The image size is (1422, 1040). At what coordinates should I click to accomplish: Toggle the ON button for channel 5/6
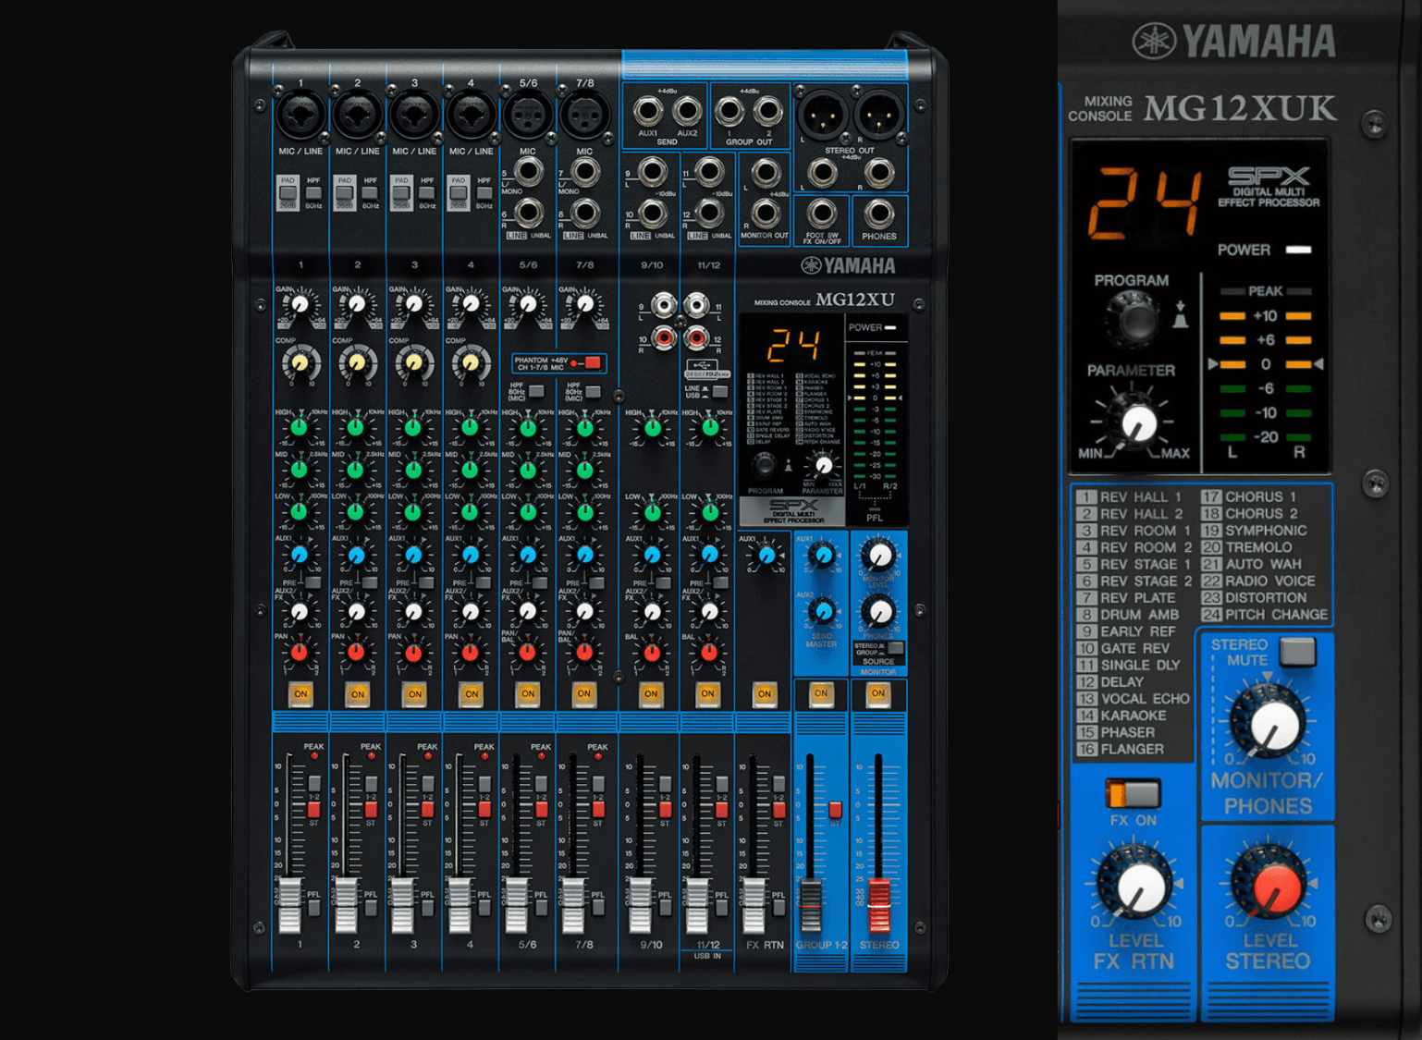pyautogui.click(x=528, y=693)
